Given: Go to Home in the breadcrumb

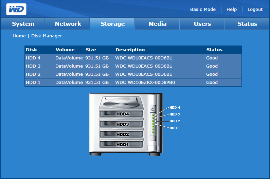Looking at the screenshot, I should [19, 36].
